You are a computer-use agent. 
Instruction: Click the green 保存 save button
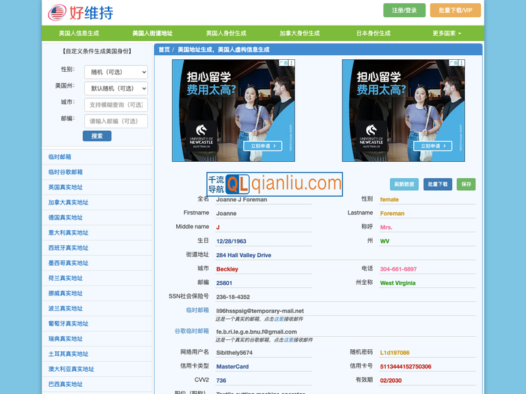pos(466,185)
